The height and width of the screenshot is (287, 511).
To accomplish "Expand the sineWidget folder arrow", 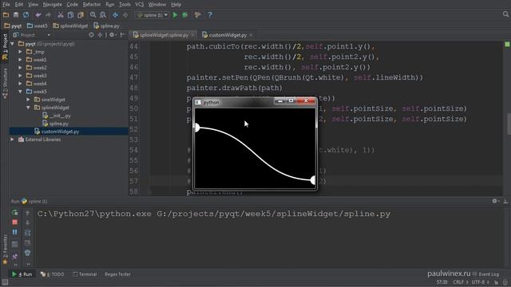I will pyautogui.click(x=28, y=100).
